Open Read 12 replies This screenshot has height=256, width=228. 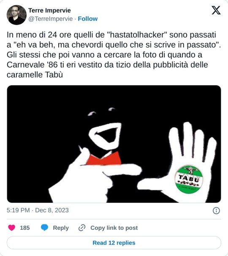[114, 242]
